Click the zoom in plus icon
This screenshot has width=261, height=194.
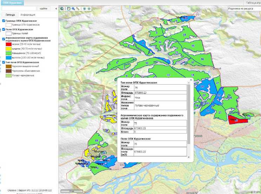pos(85,8)
